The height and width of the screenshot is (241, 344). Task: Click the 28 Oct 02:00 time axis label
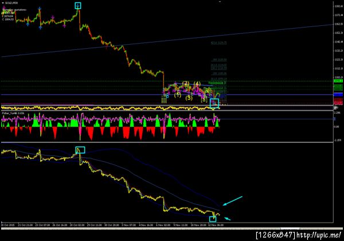[x=77, y=225]
